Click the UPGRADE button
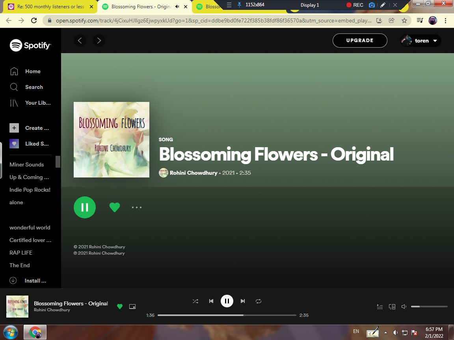The image size is (454, 340). click(x=360, y=41)
